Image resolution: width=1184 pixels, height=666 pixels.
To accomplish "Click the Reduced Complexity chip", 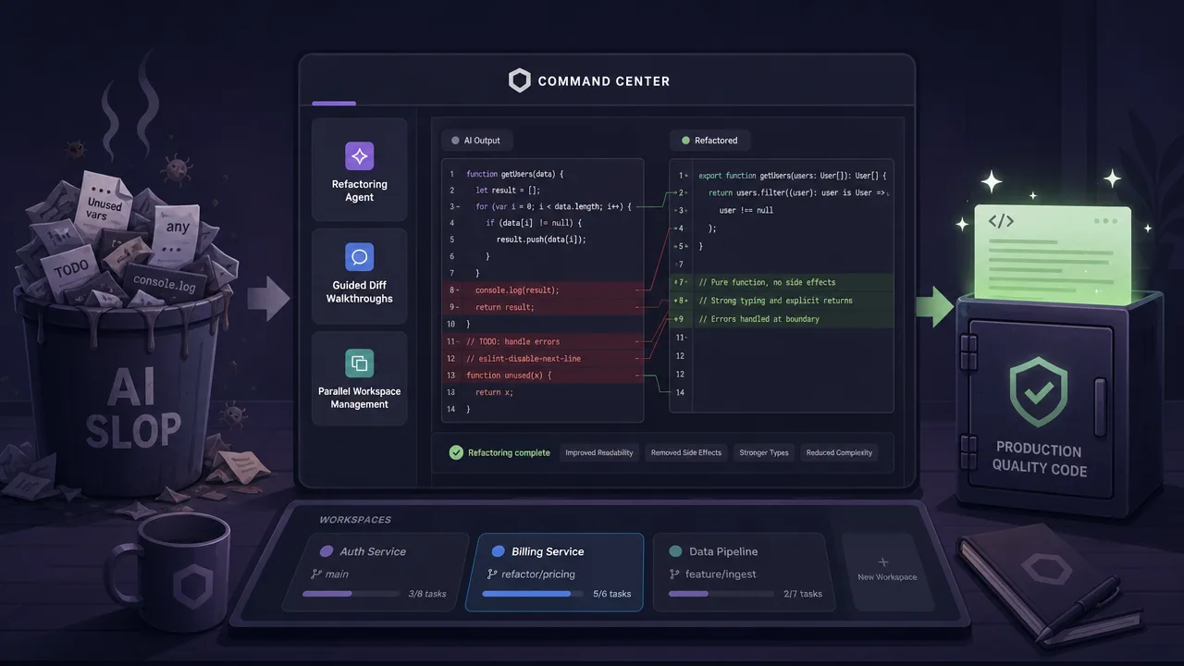I will [x=839, y=452].
